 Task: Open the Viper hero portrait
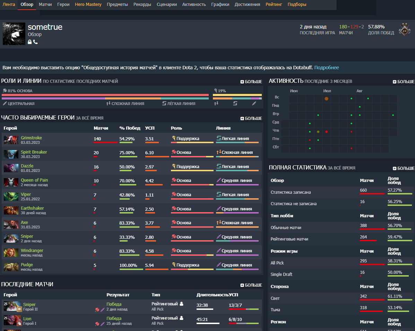coord(11,197)
